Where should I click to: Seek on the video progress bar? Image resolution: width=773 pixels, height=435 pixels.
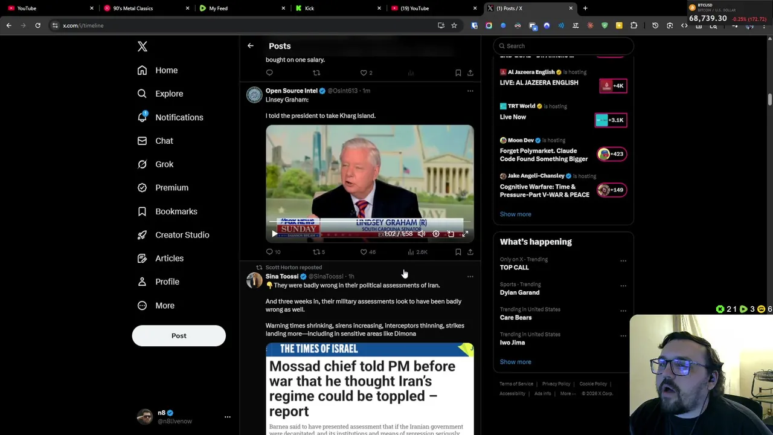(x=370, y=223)
